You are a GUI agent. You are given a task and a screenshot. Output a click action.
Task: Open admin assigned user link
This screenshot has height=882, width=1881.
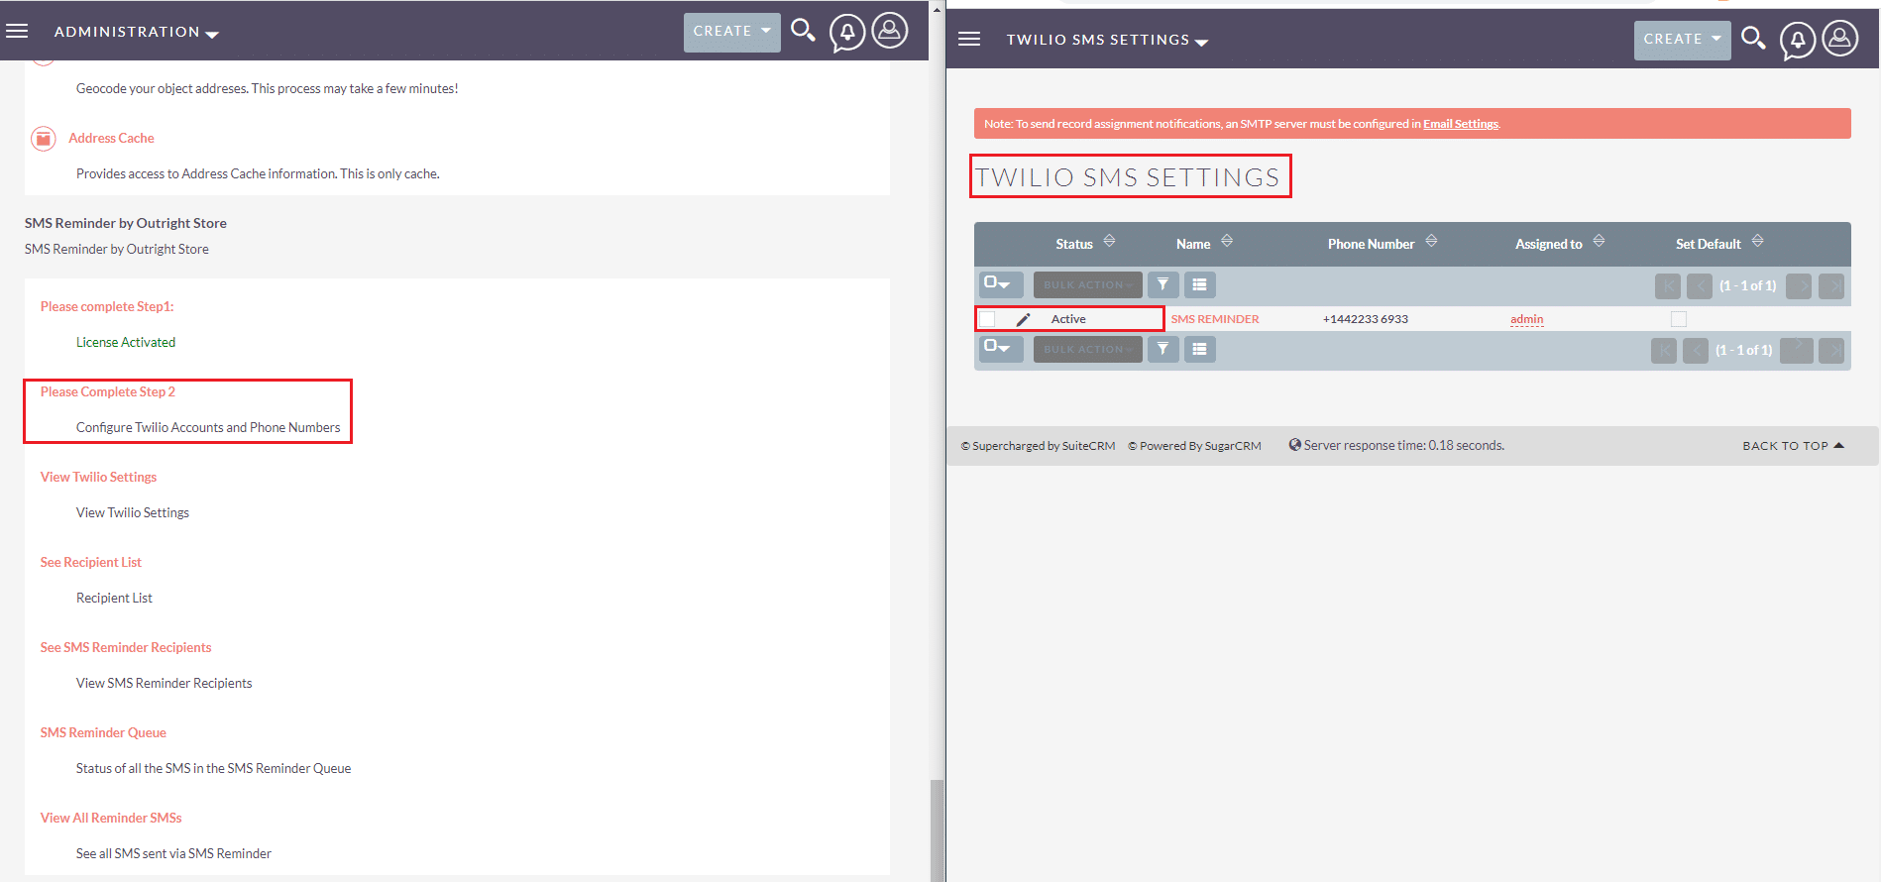click(x=1527, y=319)
